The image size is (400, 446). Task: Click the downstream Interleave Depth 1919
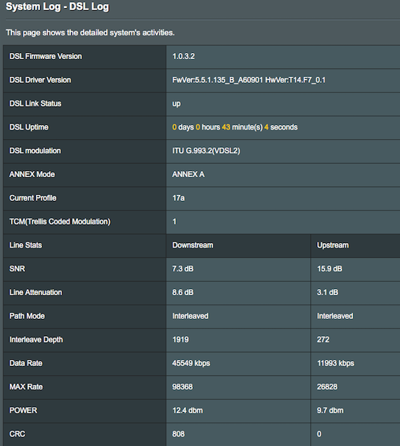pos(181,339)
